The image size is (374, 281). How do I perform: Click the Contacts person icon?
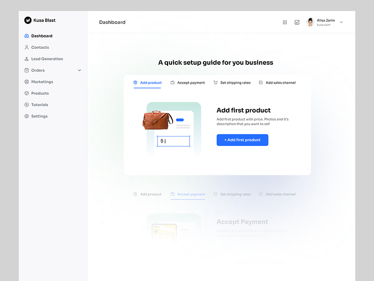(27, 47)
